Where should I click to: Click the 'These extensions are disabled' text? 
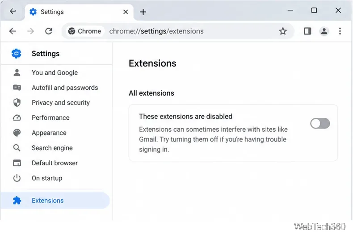tap(185, 116)
